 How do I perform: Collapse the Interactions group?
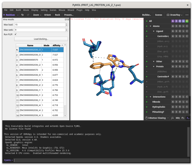pos(150,97)
